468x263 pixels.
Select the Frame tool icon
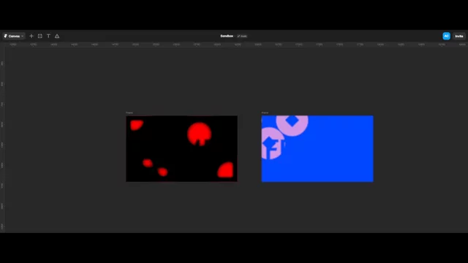click(x=40, y=36)
